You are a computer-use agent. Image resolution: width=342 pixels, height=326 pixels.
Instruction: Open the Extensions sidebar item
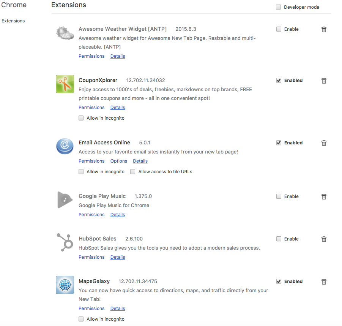pyautogui.click(x=13, y=21)
